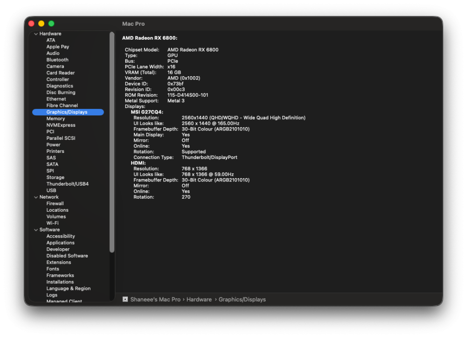Select Applications under Software
This screenshot has width=467, height=338.
click(60, 244)
